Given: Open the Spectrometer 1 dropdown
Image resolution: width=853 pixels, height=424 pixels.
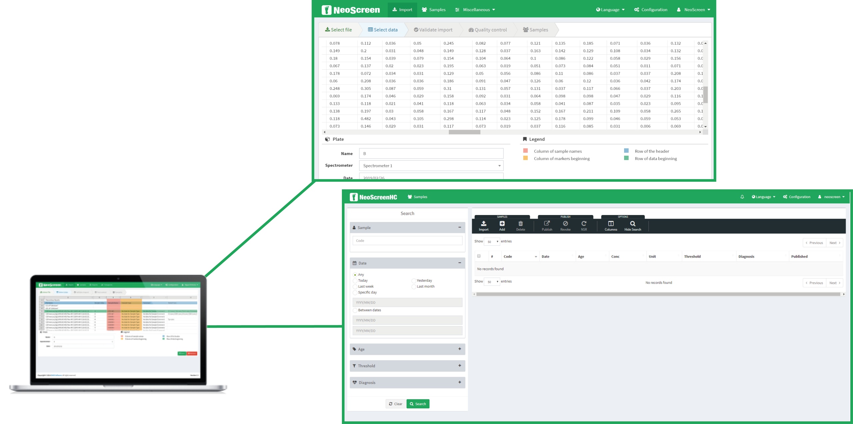Looking at the screenshot, I should [431, 166].
